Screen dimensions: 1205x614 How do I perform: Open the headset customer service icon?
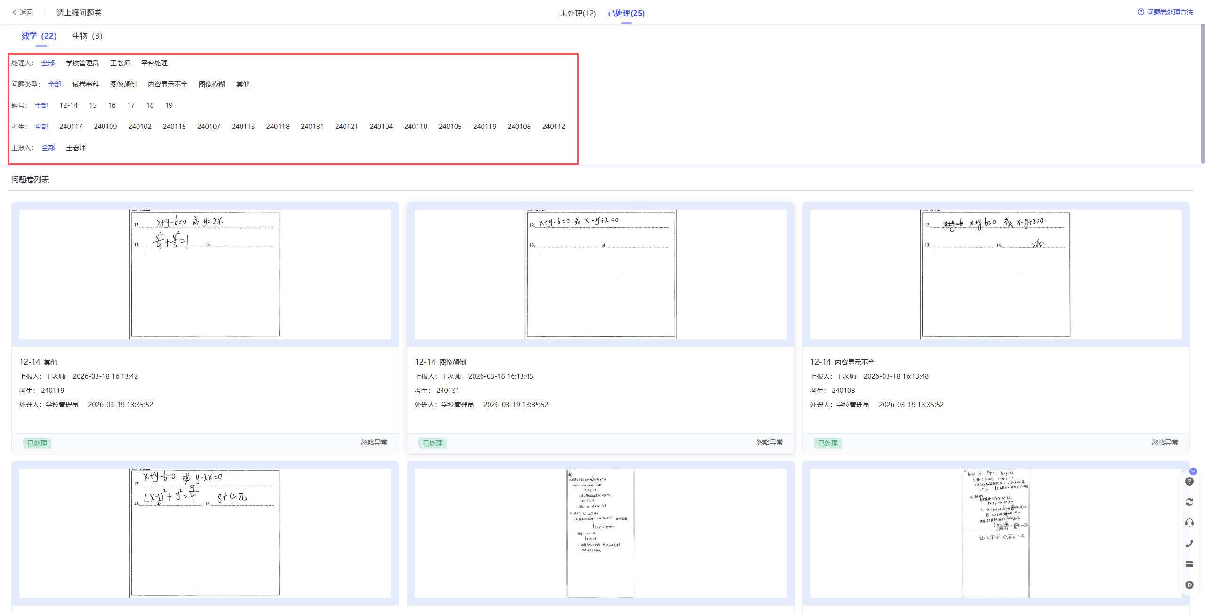tap(1189, 523)
